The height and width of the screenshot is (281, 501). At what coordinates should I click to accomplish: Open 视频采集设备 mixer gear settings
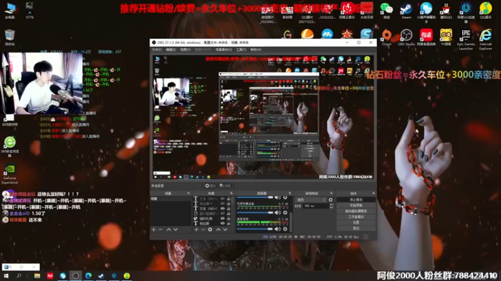click(285, 212)
